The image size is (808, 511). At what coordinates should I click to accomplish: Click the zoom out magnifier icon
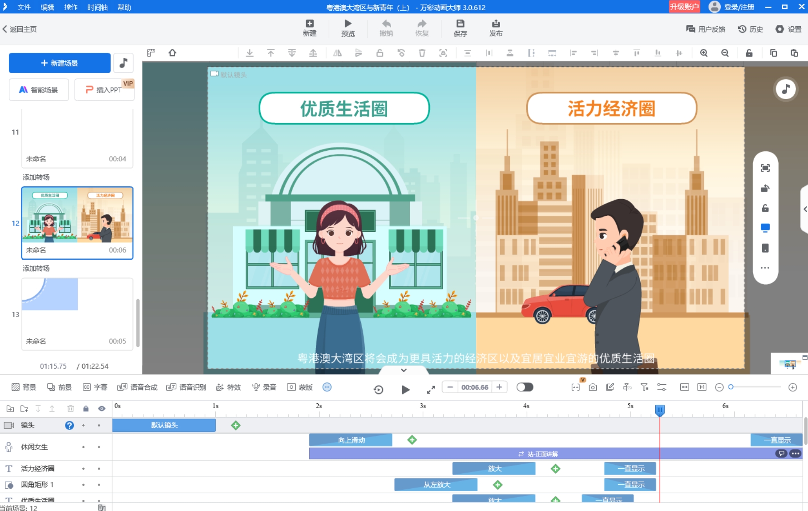[725, 53]
